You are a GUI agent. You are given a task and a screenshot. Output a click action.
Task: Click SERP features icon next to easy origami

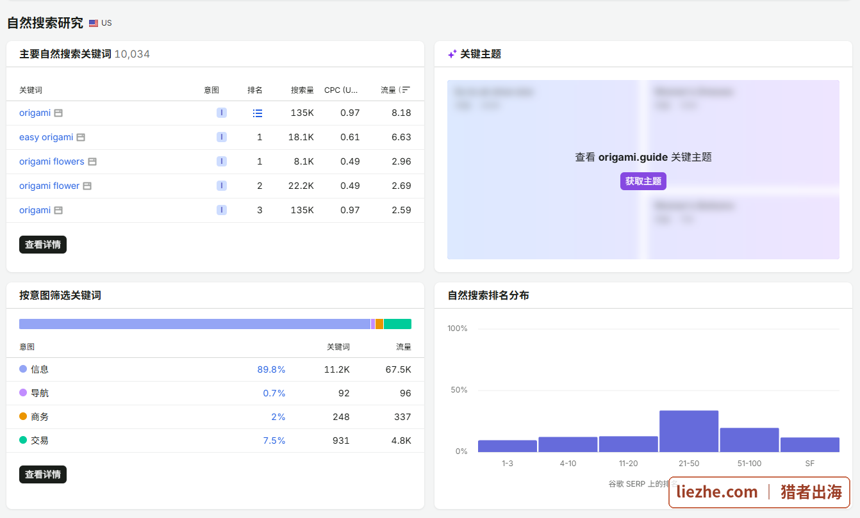coord(81,138)
